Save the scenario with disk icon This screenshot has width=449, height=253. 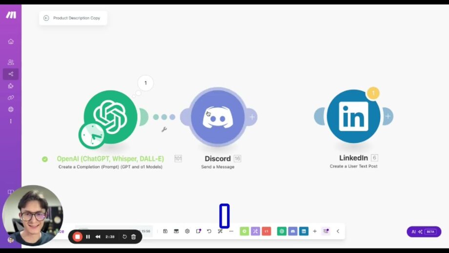(x=165, y=231)
